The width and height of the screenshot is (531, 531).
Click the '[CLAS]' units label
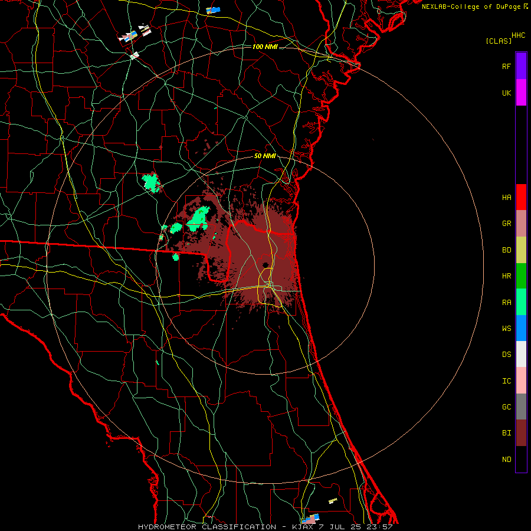[x=499, y=41]
